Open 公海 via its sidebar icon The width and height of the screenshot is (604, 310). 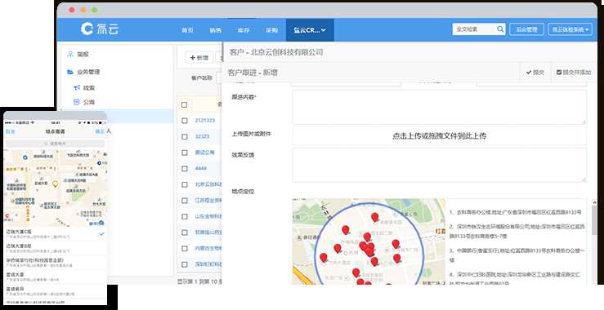[76, 102]
